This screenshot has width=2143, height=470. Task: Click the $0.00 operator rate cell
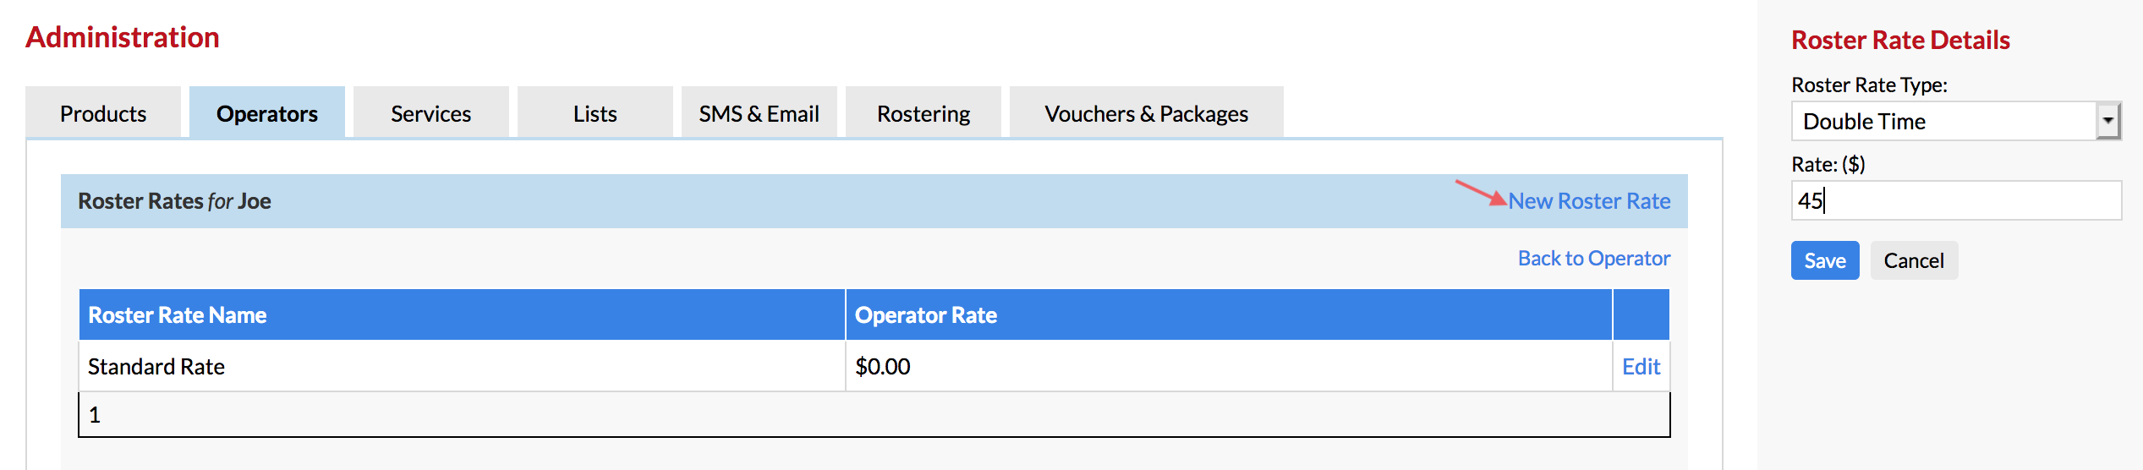coord(1229,366)
